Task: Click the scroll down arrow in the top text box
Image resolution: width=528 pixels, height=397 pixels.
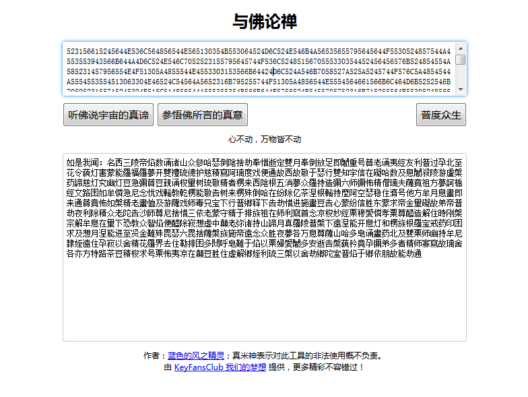Action: click(x=461, y=90)
